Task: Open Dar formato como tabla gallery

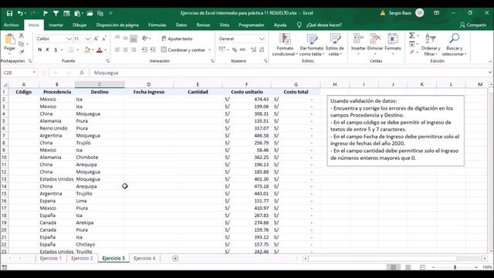Action: [312, 45]
